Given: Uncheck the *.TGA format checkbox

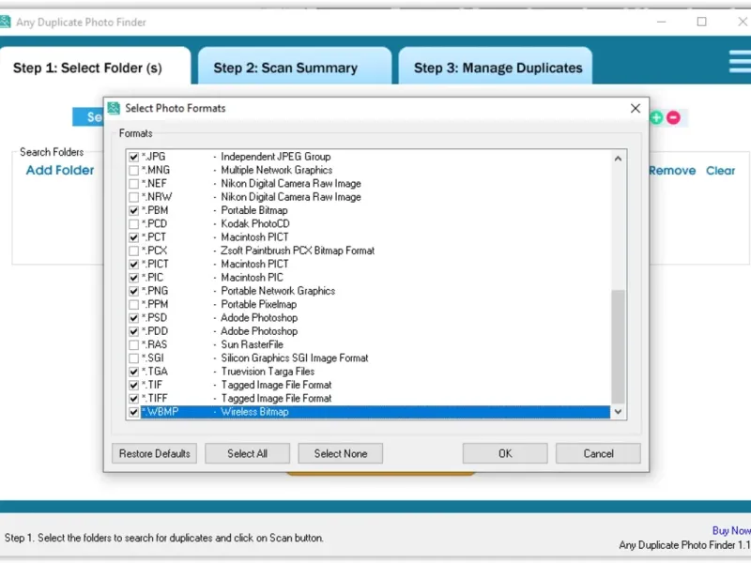Looking at the screenshot, I should [x=133, y=372].
